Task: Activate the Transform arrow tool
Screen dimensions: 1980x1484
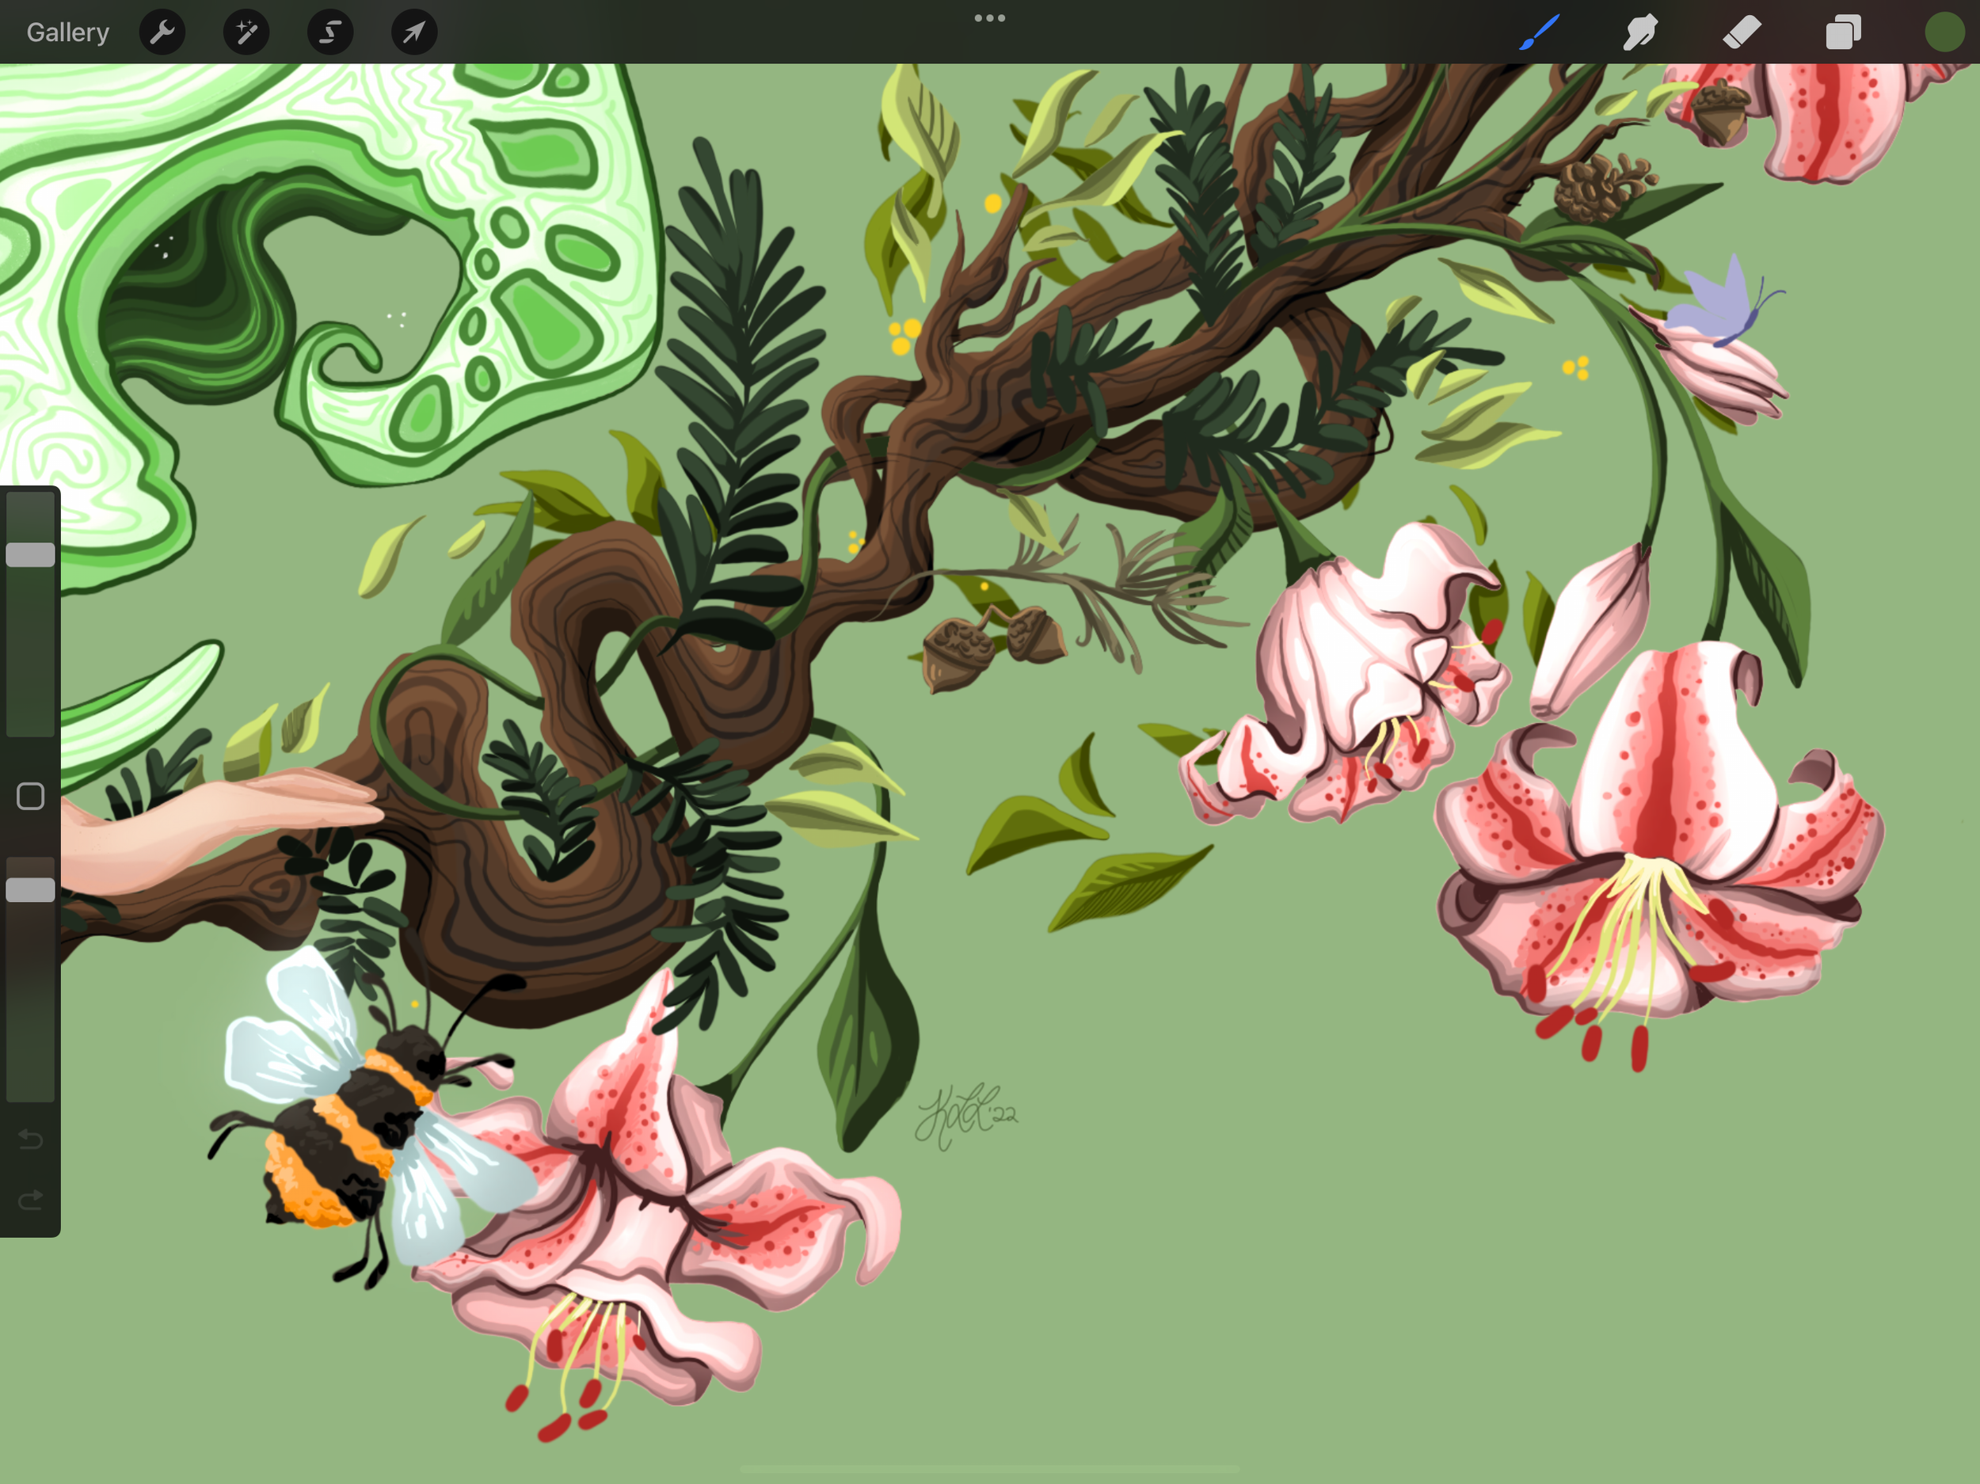Action: pyautogui.click(x=414, y=32)
